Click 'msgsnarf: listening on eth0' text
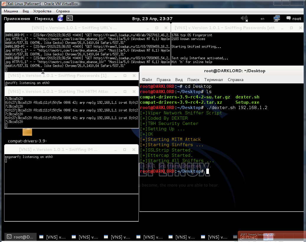The image size is (306, 242). 29,157
